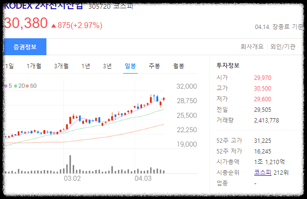Click the 업종 label
The height and width of the screenshot is (199, 307).
click(x=222, y=183)
